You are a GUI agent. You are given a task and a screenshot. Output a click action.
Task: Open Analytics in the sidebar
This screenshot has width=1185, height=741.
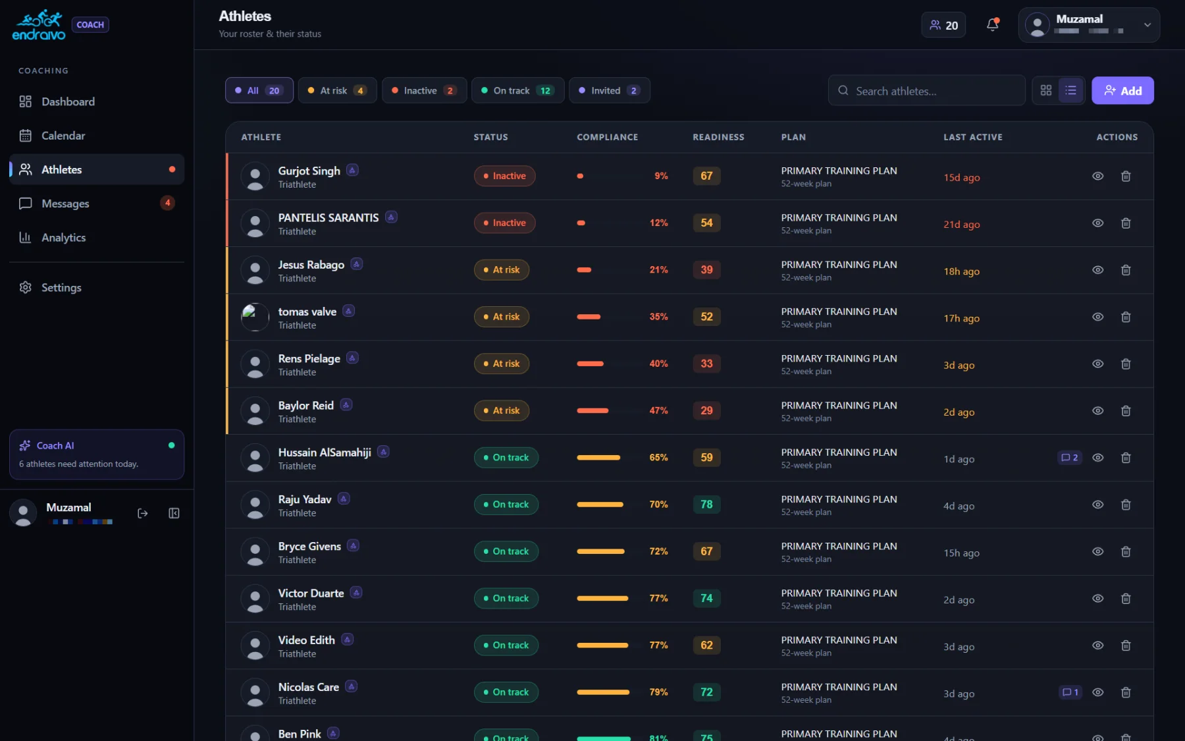click(x=97, y=237)
